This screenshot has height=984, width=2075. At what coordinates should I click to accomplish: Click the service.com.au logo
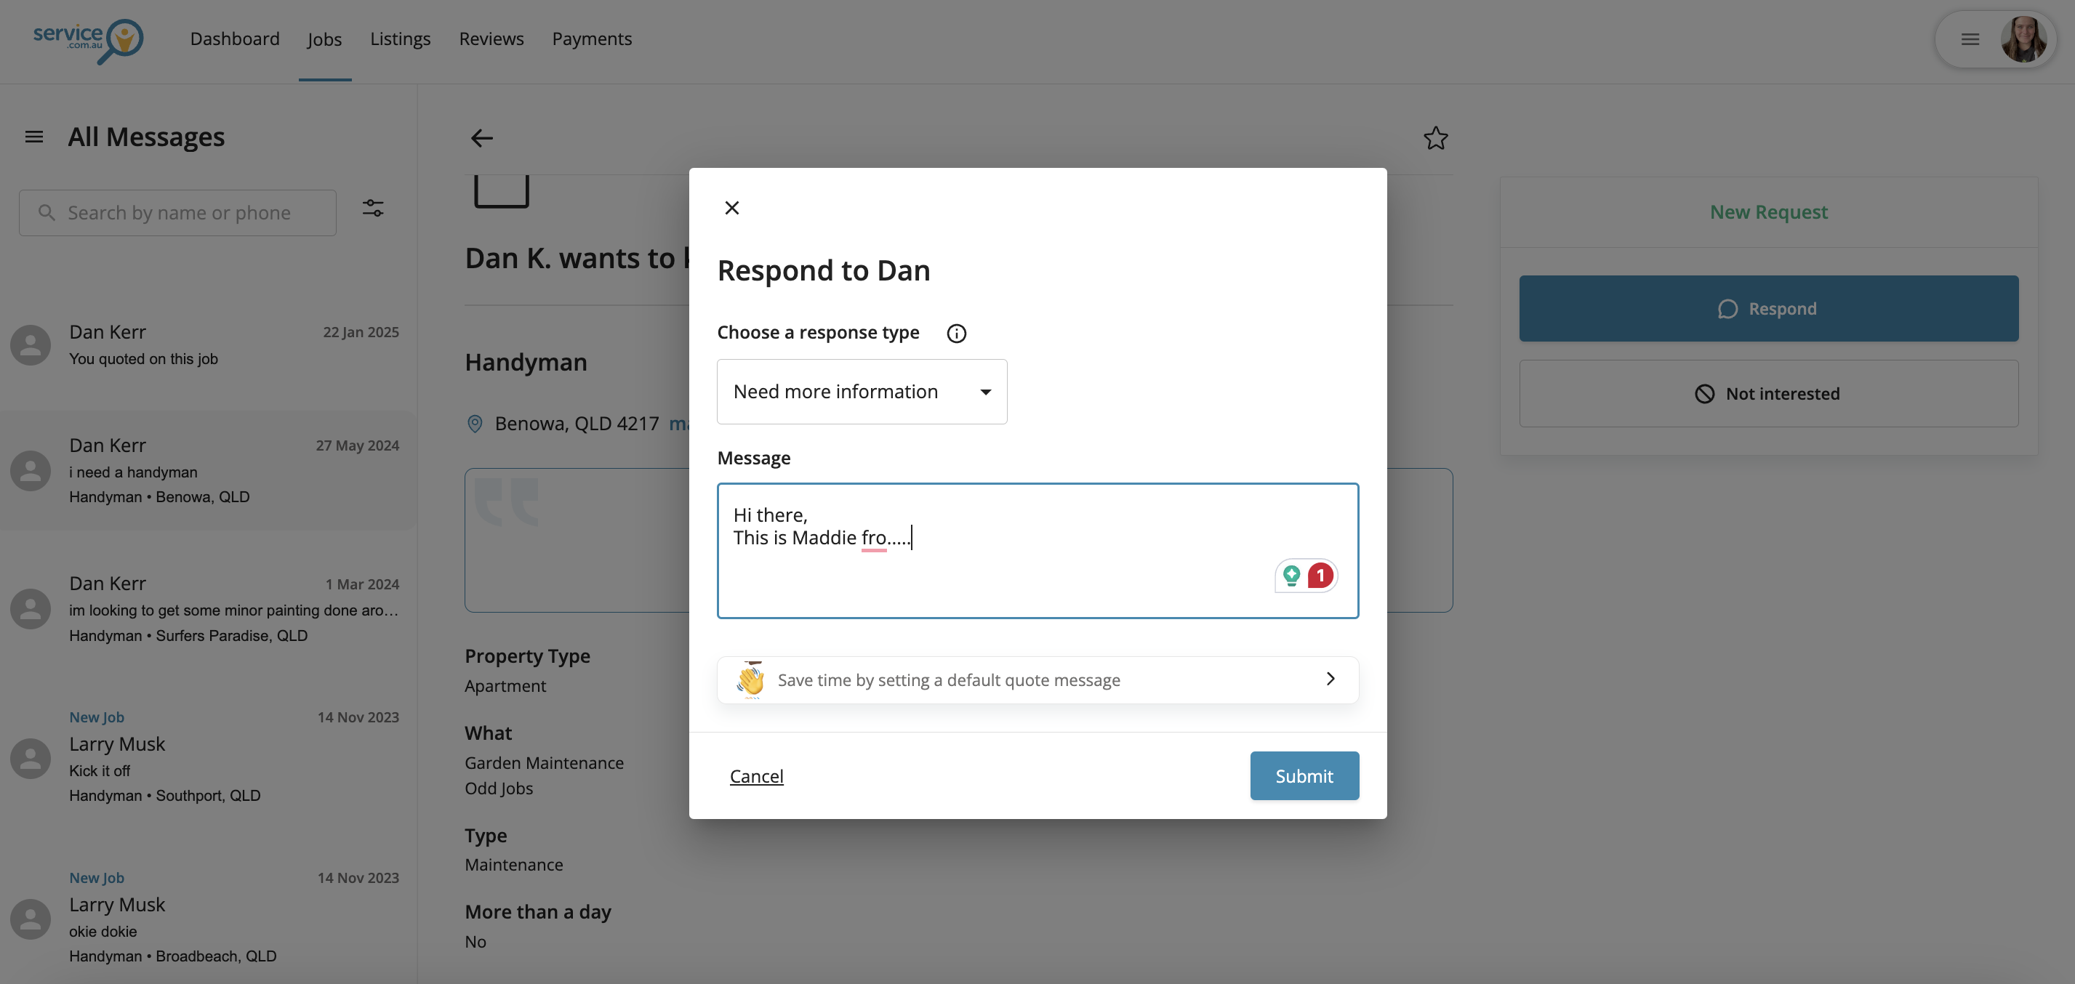[89, 39]
